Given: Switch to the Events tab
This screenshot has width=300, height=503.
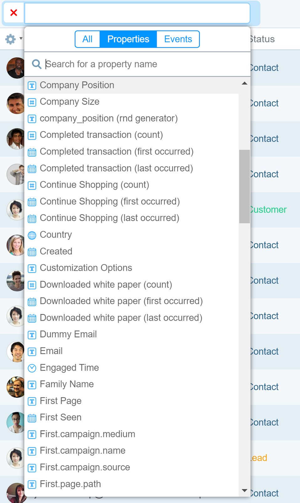Looking at the screenshot, I should click(x=178, y=39).
